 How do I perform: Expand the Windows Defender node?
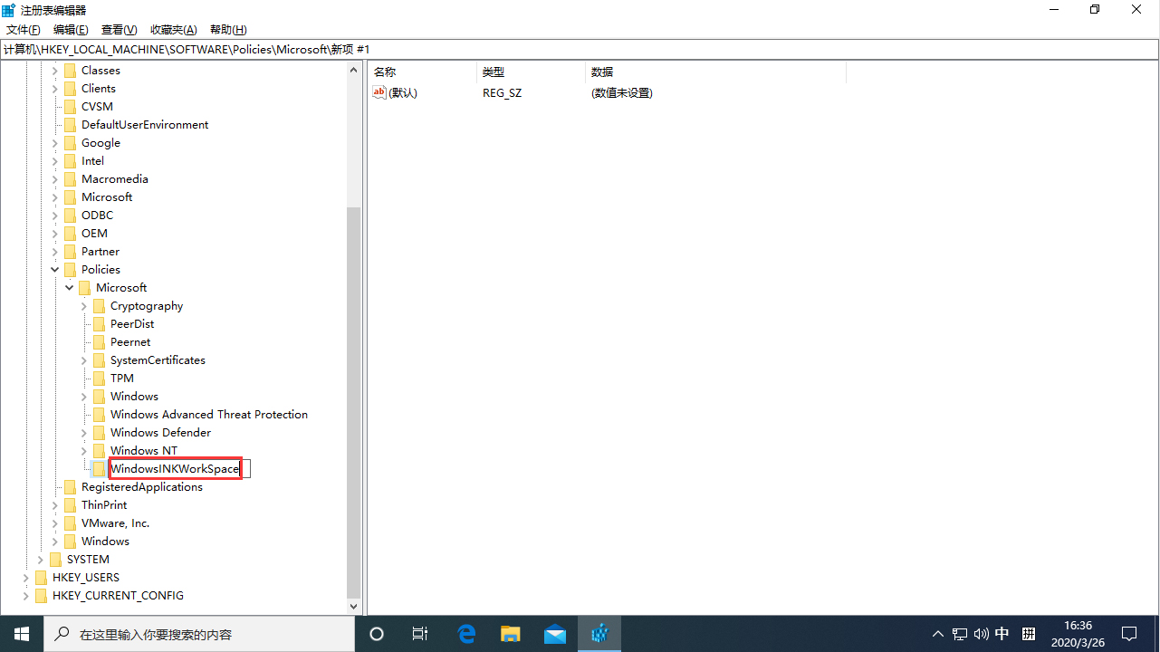click(x=83, y=432)
